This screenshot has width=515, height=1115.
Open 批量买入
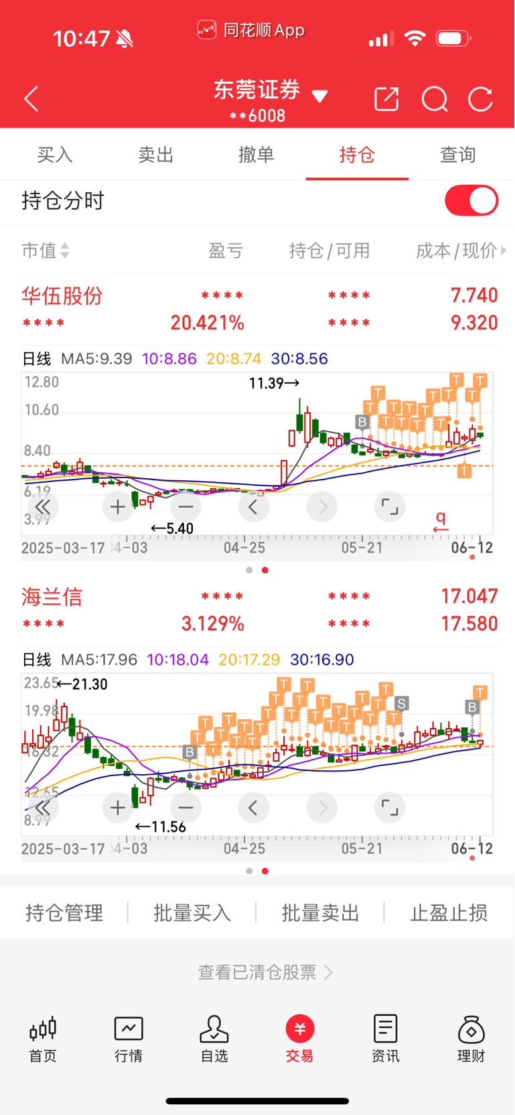[x=192, y=913]
